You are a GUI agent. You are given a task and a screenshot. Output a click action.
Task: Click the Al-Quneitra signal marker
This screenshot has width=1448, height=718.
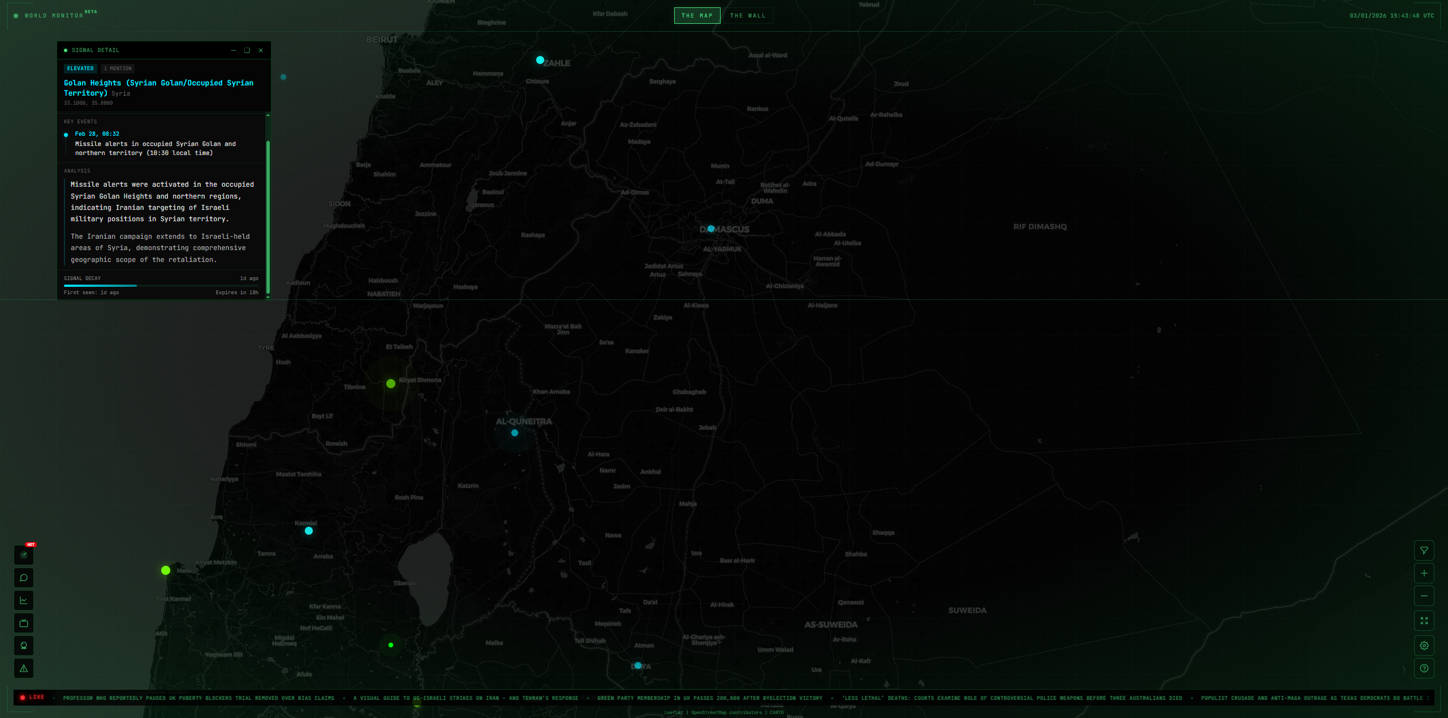pyautogui.click(x=515, y=433)
